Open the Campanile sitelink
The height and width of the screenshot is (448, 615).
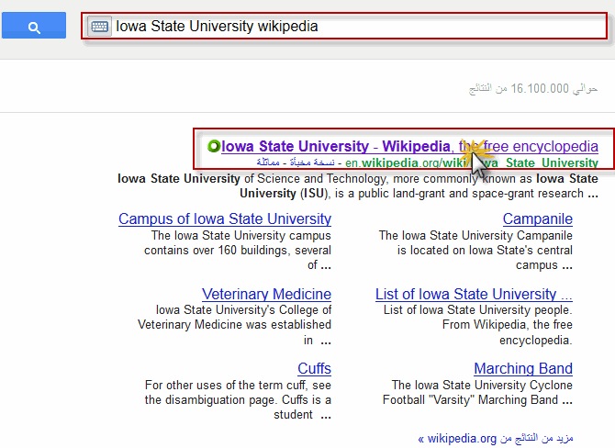(537, 218)
